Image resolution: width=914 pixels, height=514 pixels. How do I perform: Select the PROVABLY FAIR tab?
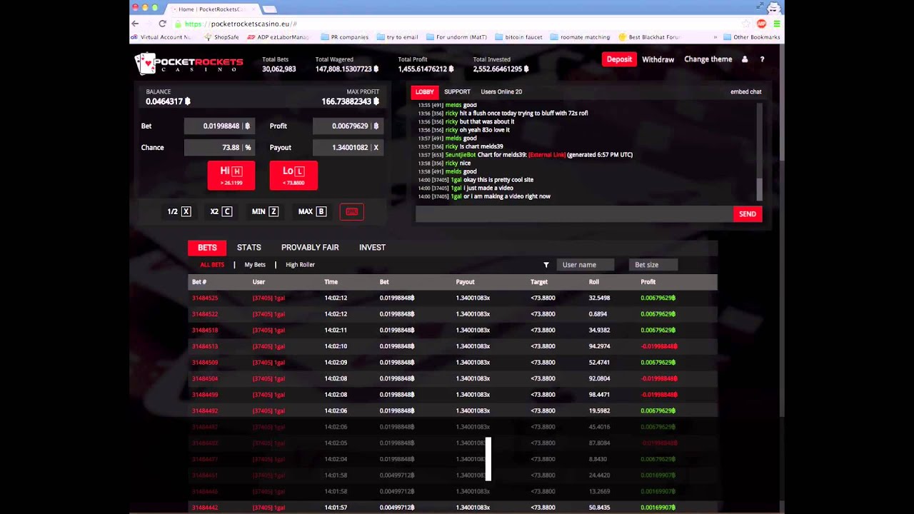pyautogui.click(x=310, y=247)
